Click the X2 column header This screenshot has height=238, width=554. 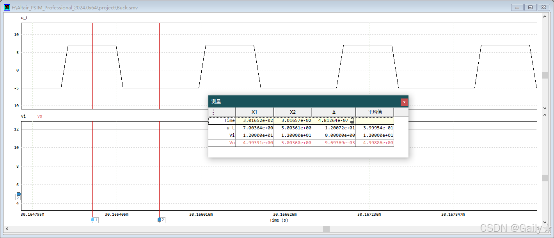(x=293, y=112)
